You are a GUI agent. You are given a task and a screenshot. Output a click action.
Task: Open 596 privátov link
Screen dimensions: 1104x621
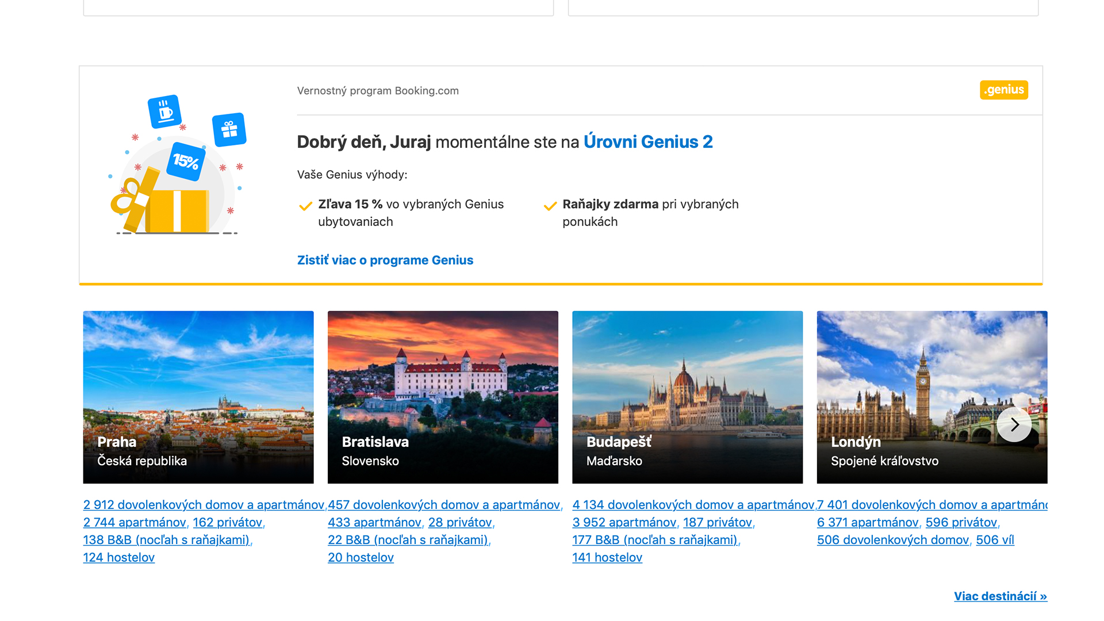coord(961,523)
